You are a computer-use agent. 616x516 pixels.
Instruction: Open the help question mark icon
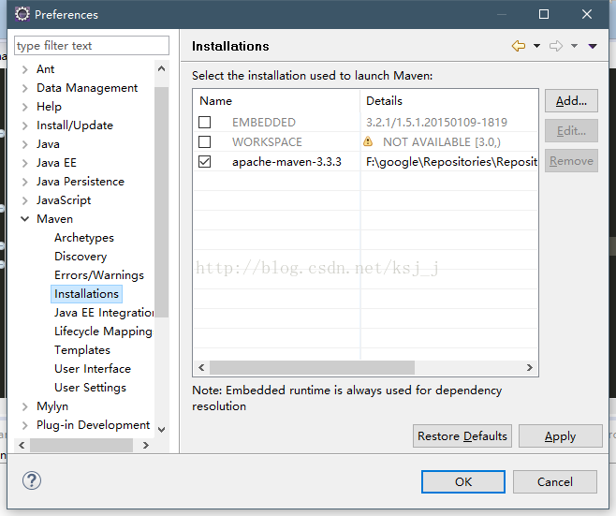32,480
